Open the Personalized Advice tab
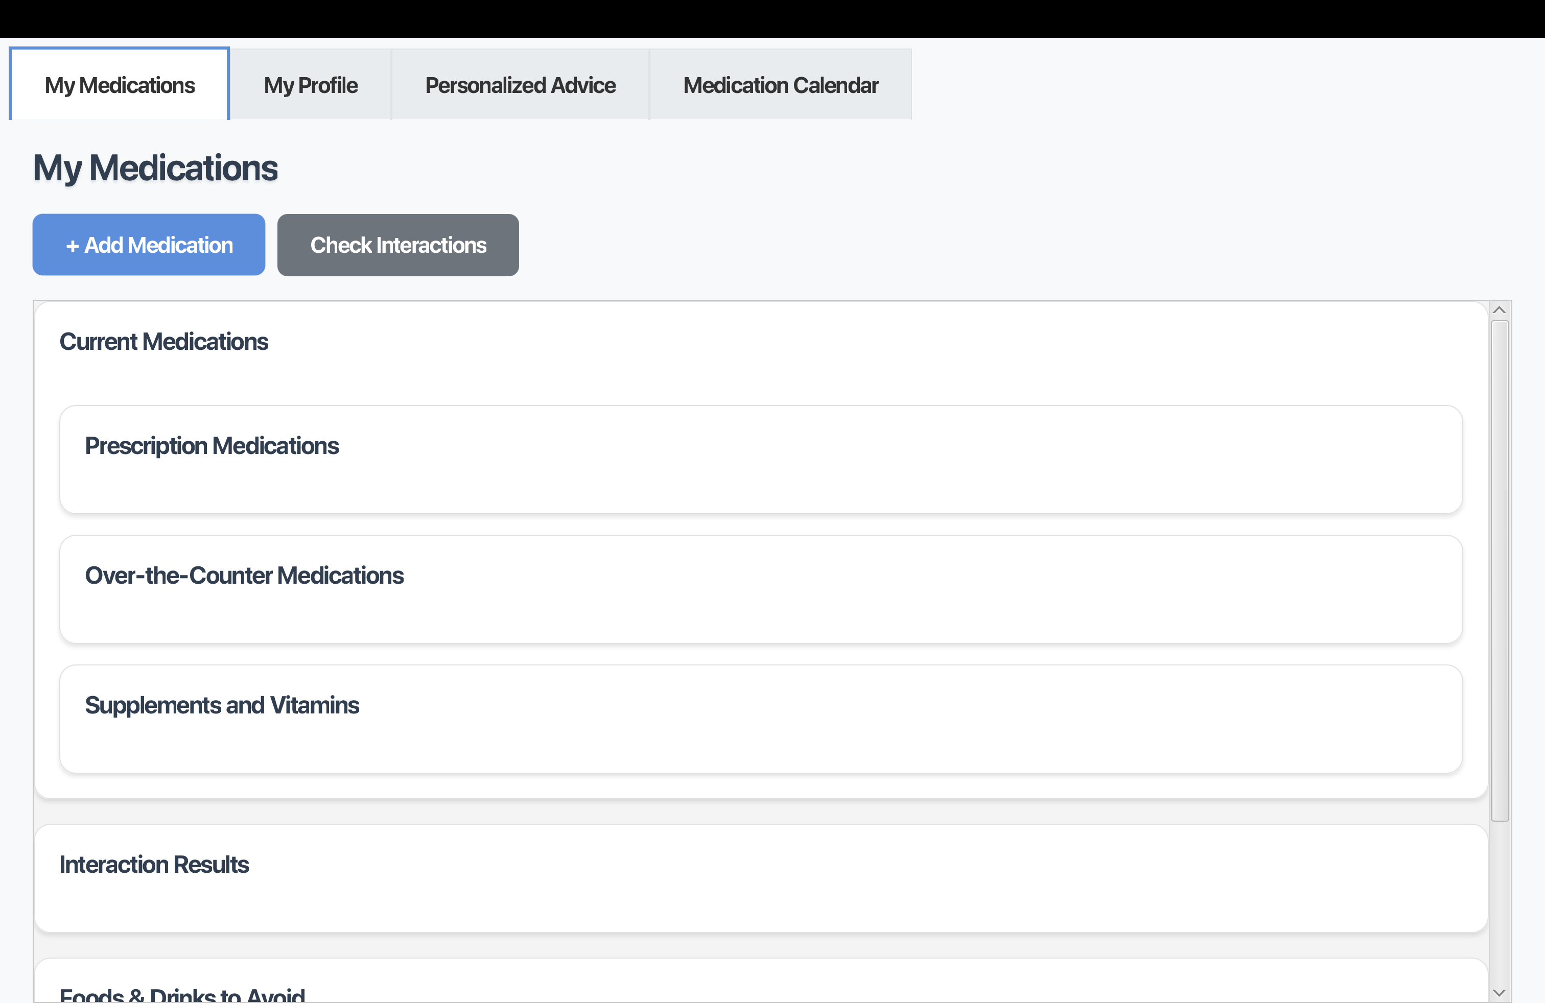Screen dimensions: 1545x1003 point(520,85)
